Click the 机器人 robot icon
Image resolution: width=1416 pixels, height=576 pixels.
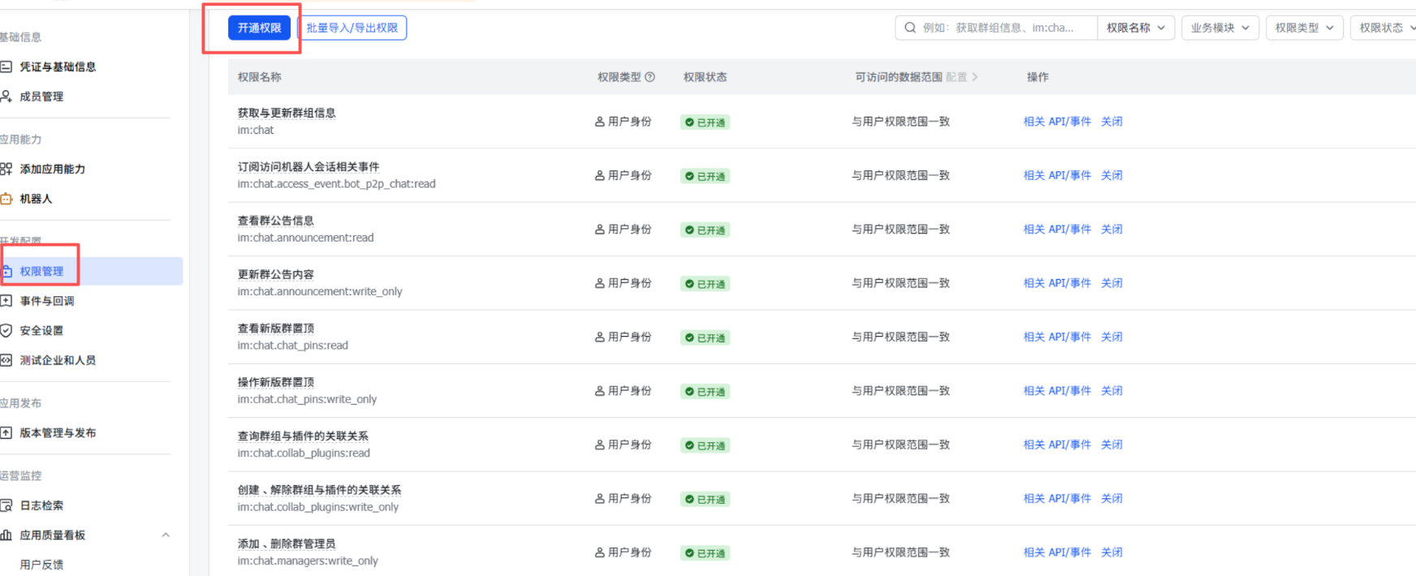click(6, 199)
